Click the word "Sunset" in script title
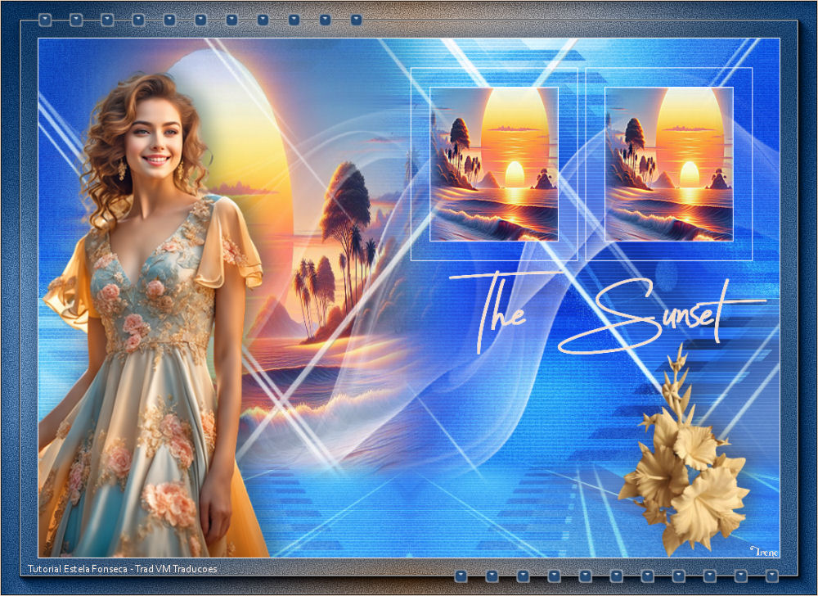Viewport: 818px width, 596px height. click(x=663, y=315)
